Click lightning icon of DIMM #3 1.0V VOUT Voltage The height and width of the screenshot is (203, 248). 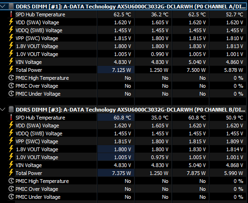[x=11, y=157]
